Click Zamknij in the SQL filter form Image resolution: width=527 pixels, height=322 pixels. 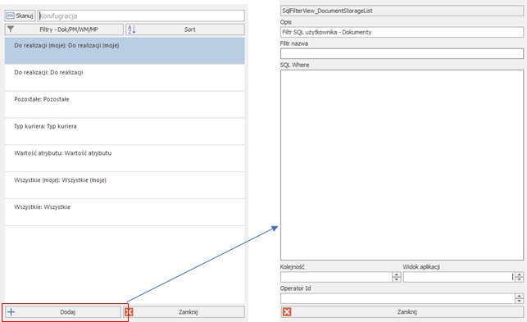(x=402, y=312)
